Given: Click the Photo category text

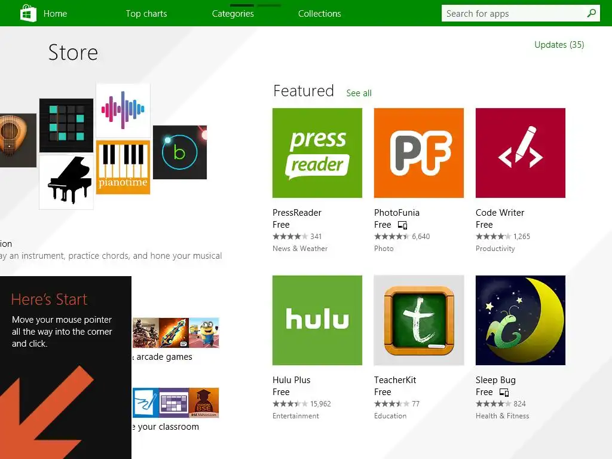Looking at the screenshot, I should 384,249.
